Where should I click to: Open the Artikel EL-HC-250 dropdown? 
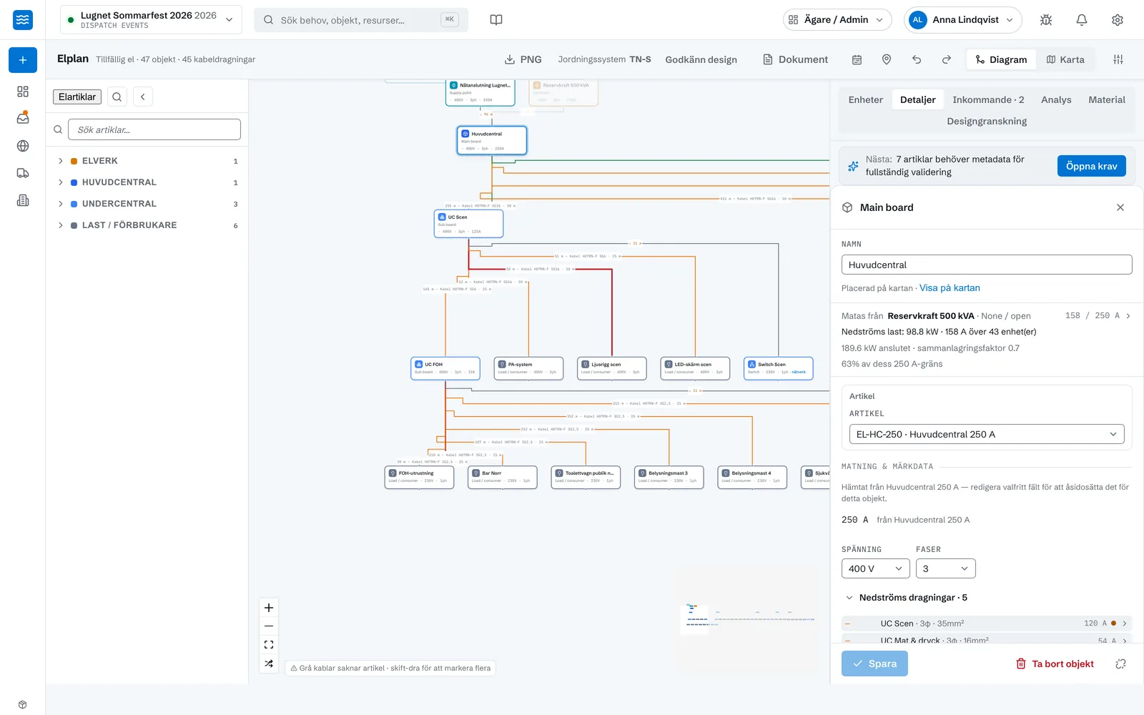[x=987, y=434]
